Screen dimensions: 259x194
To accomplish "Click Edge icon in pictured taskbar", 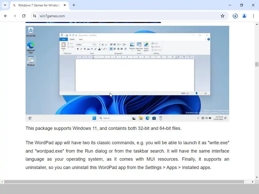I will coord(147,118).
